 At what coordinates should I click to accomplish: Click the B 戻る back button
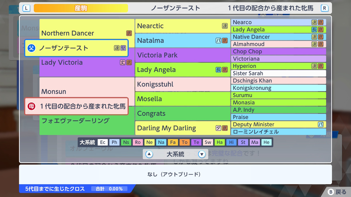[x=337, y=192]
